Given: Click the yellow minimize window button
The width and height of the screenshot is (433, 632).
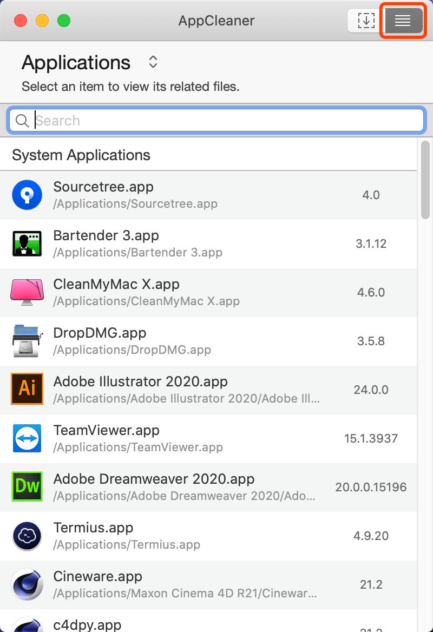Looking at the screenshot, I should pos(42,21).
